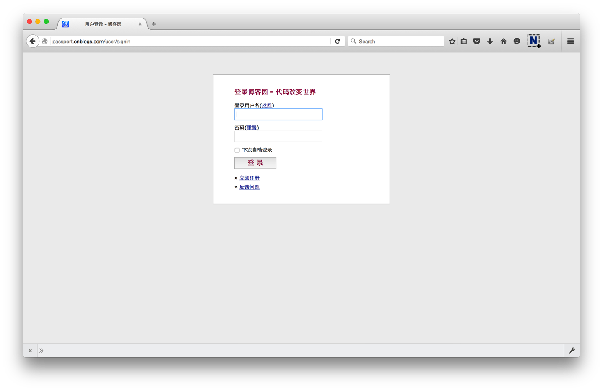Click the 登录博客园 - 代码改变世界 heading
The image size is (603, 391).
click(275, 92)
